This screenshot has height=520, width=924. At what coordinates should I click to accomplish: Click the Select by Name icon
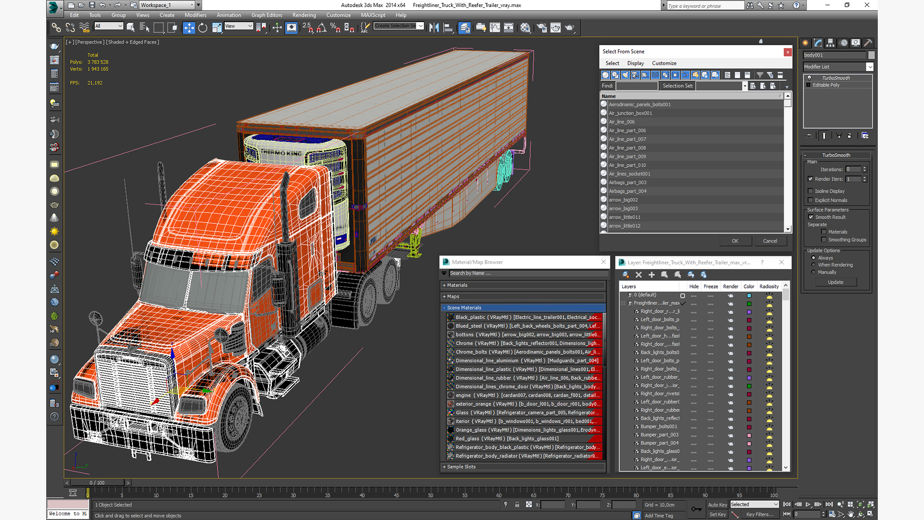click(144, 28)
